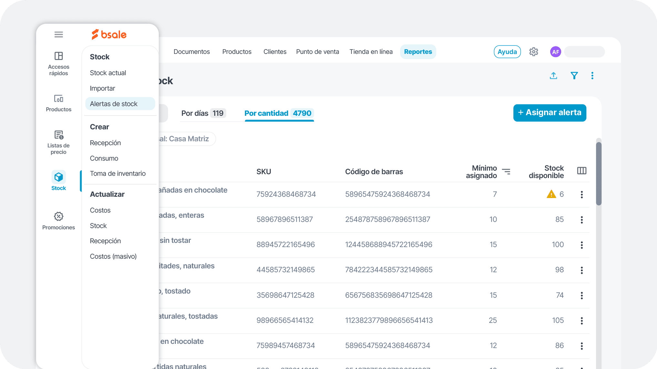Open Productos sidebar section
The height and width of the screenshot is (369, 657).
(58, 103)
